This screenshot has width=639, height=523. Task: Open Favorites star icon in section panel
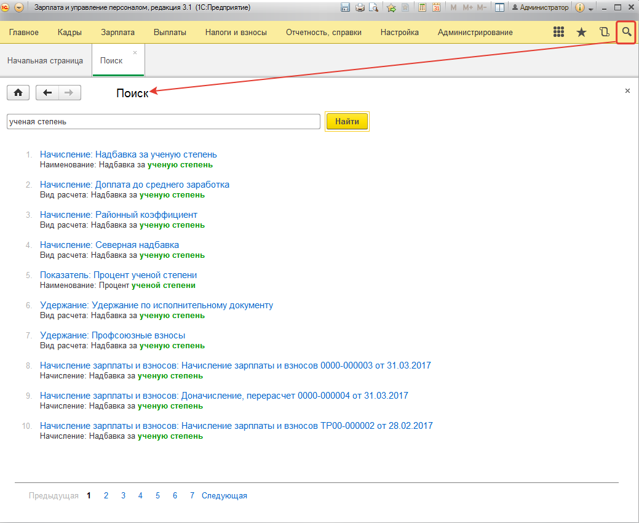(582, 32)
